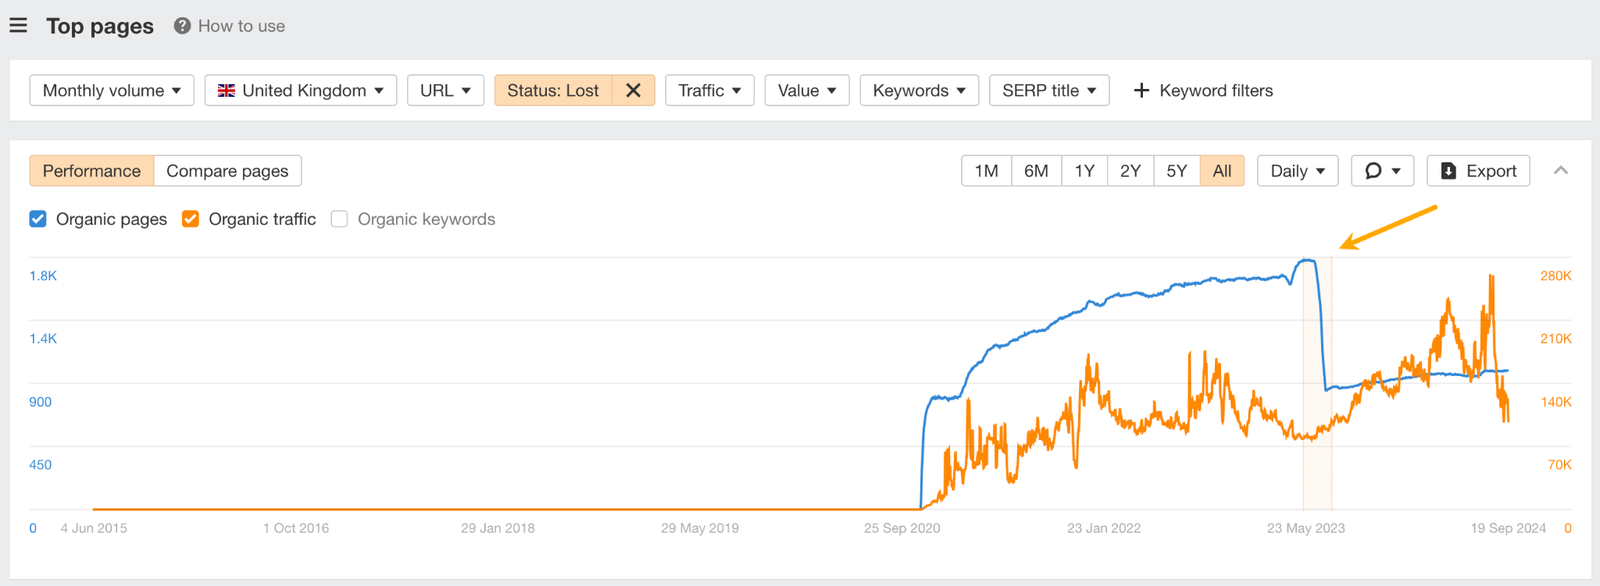Toggle the Organic pages checkbox
Screen dimensions: 1600x586
tap(37, 219)
